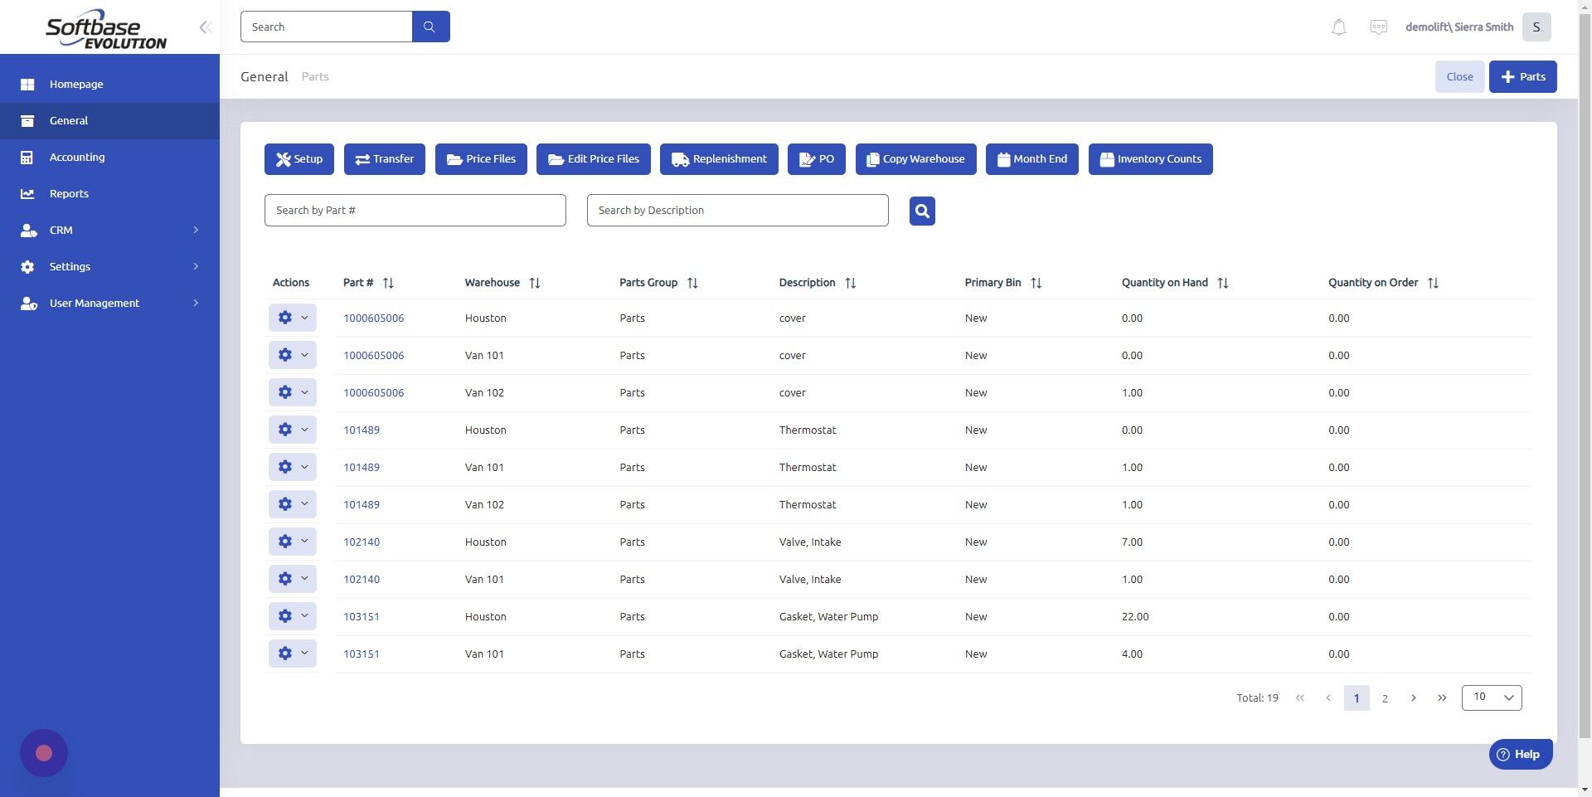Open the Setup tool
The image size is (1592, 797).
pyautogui.click(x=298, y=158)
